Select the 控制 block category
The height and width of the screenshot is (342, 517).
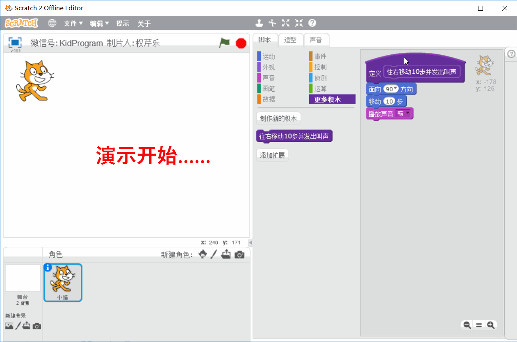332,67
